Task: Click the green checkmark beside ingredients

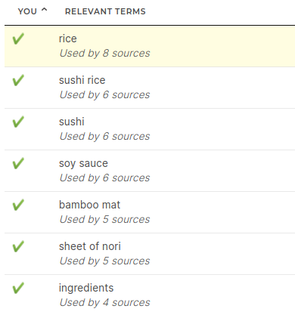Action: (x=18, y=288)
